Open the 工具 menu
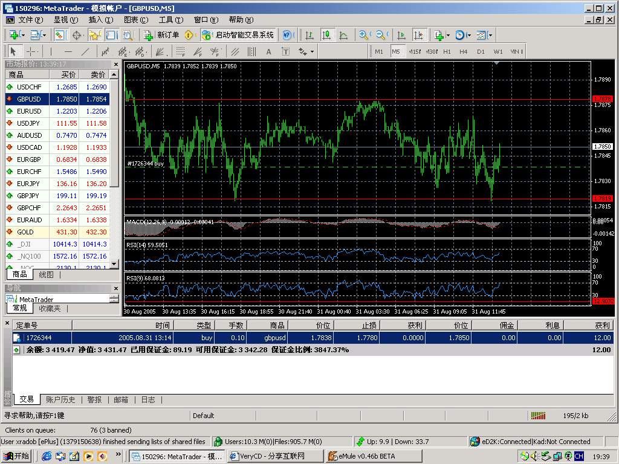This screenshot has height=464, width=619. click(x=171, y=20)
